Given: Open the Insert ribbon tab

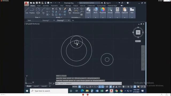Looking at the screenshot, I should pos(39,6).
